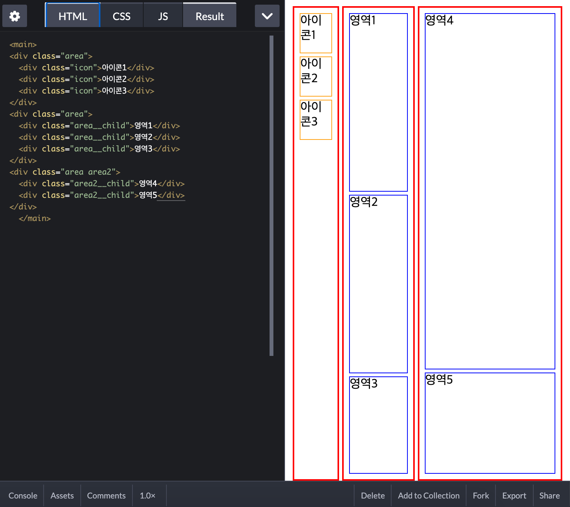Click the 영역4 code line

(102, 184)
